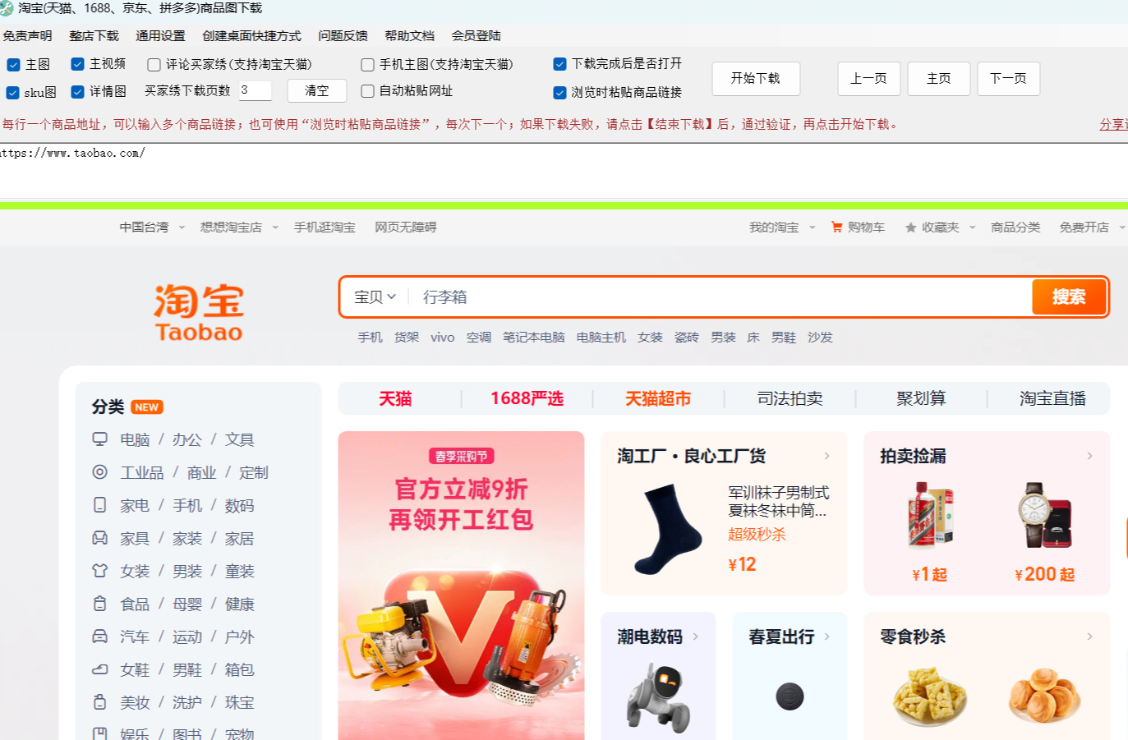This screenshot has height=740, width=1128.
Task: Switch to the 1688严选 tab
Action: (527, 398)
